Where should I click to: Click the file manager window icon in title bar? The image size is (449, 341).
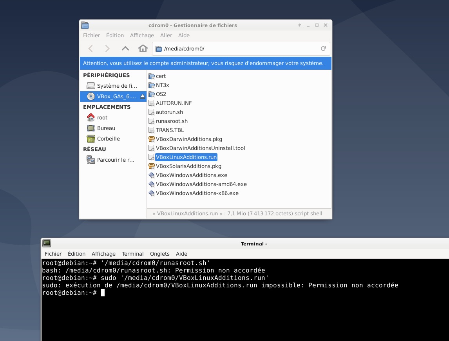tap(85, 25)
